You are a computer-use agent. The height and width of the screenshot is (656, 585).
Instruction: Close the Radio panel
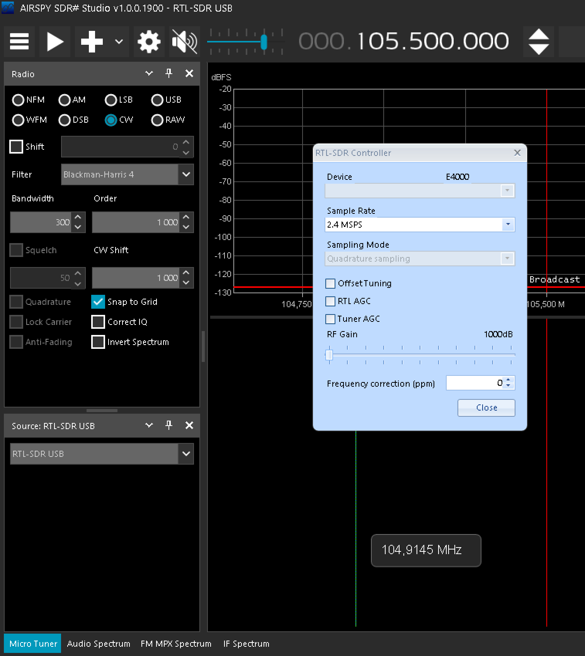pyautogui.click(x=189, y=73)
